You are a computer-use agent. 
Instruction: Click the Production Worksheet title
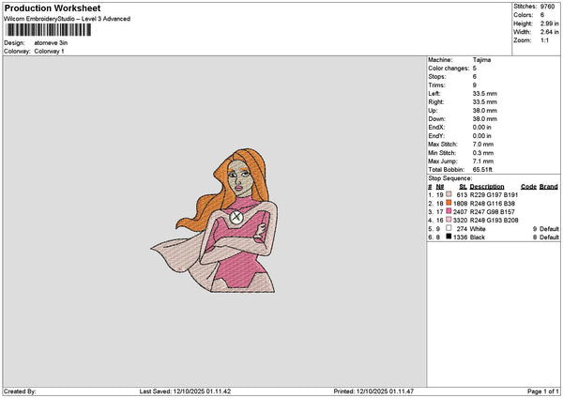pyautogui.click(x=53, y=8)
